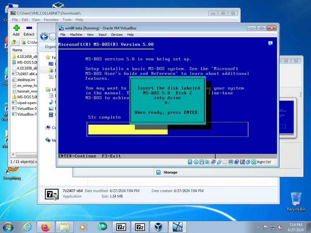Switch to VirtualBox Manager cube taskbar icon
Viewport: 311px width, 233px height.
(158, 227)
